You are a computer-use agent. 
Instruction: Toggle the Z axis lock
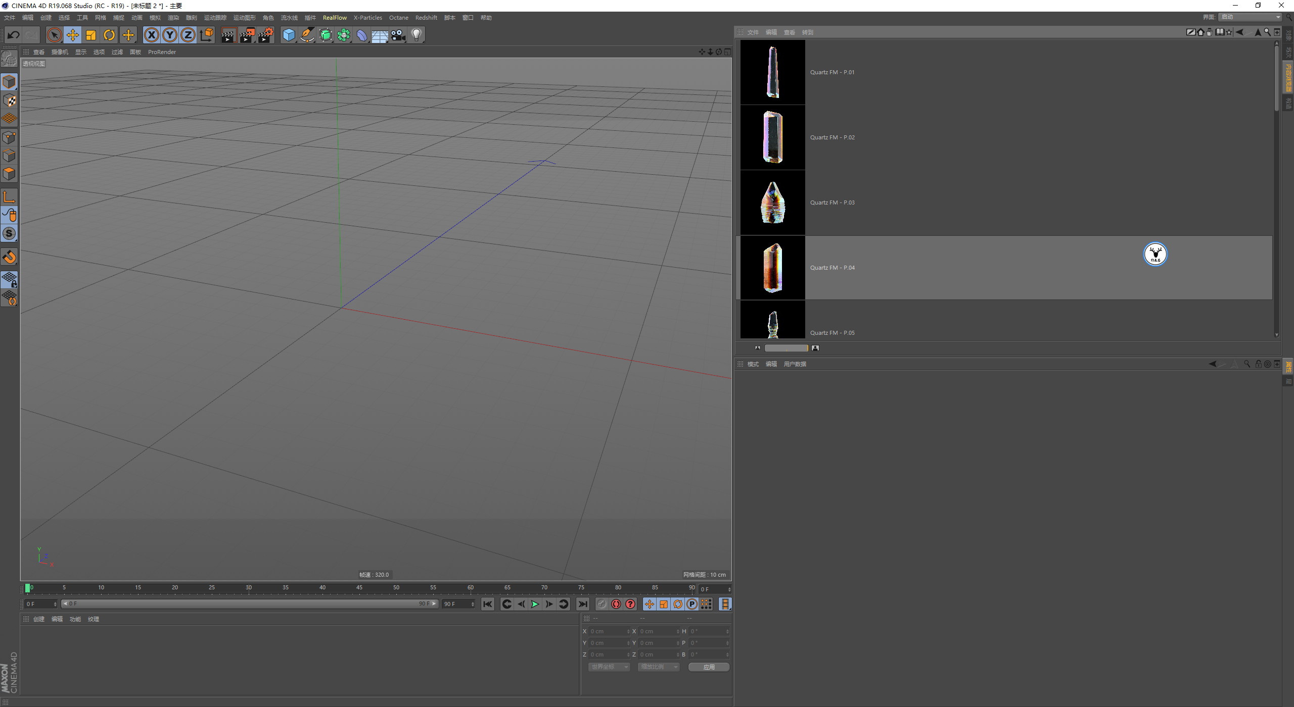coord(188,35)
